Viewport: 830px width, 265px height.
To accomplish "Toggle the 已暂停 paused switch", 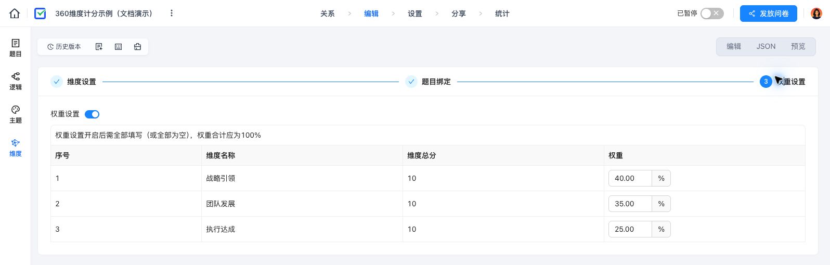I will coord(712,14).
